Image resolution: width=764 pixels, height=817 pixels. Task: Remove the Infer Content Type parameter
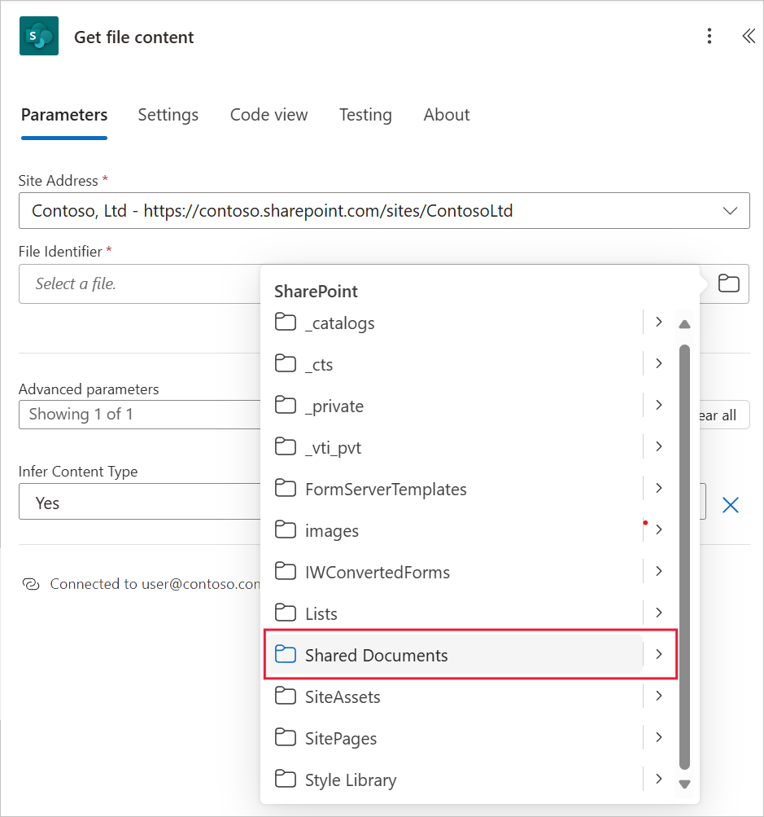tap(731, 505)
